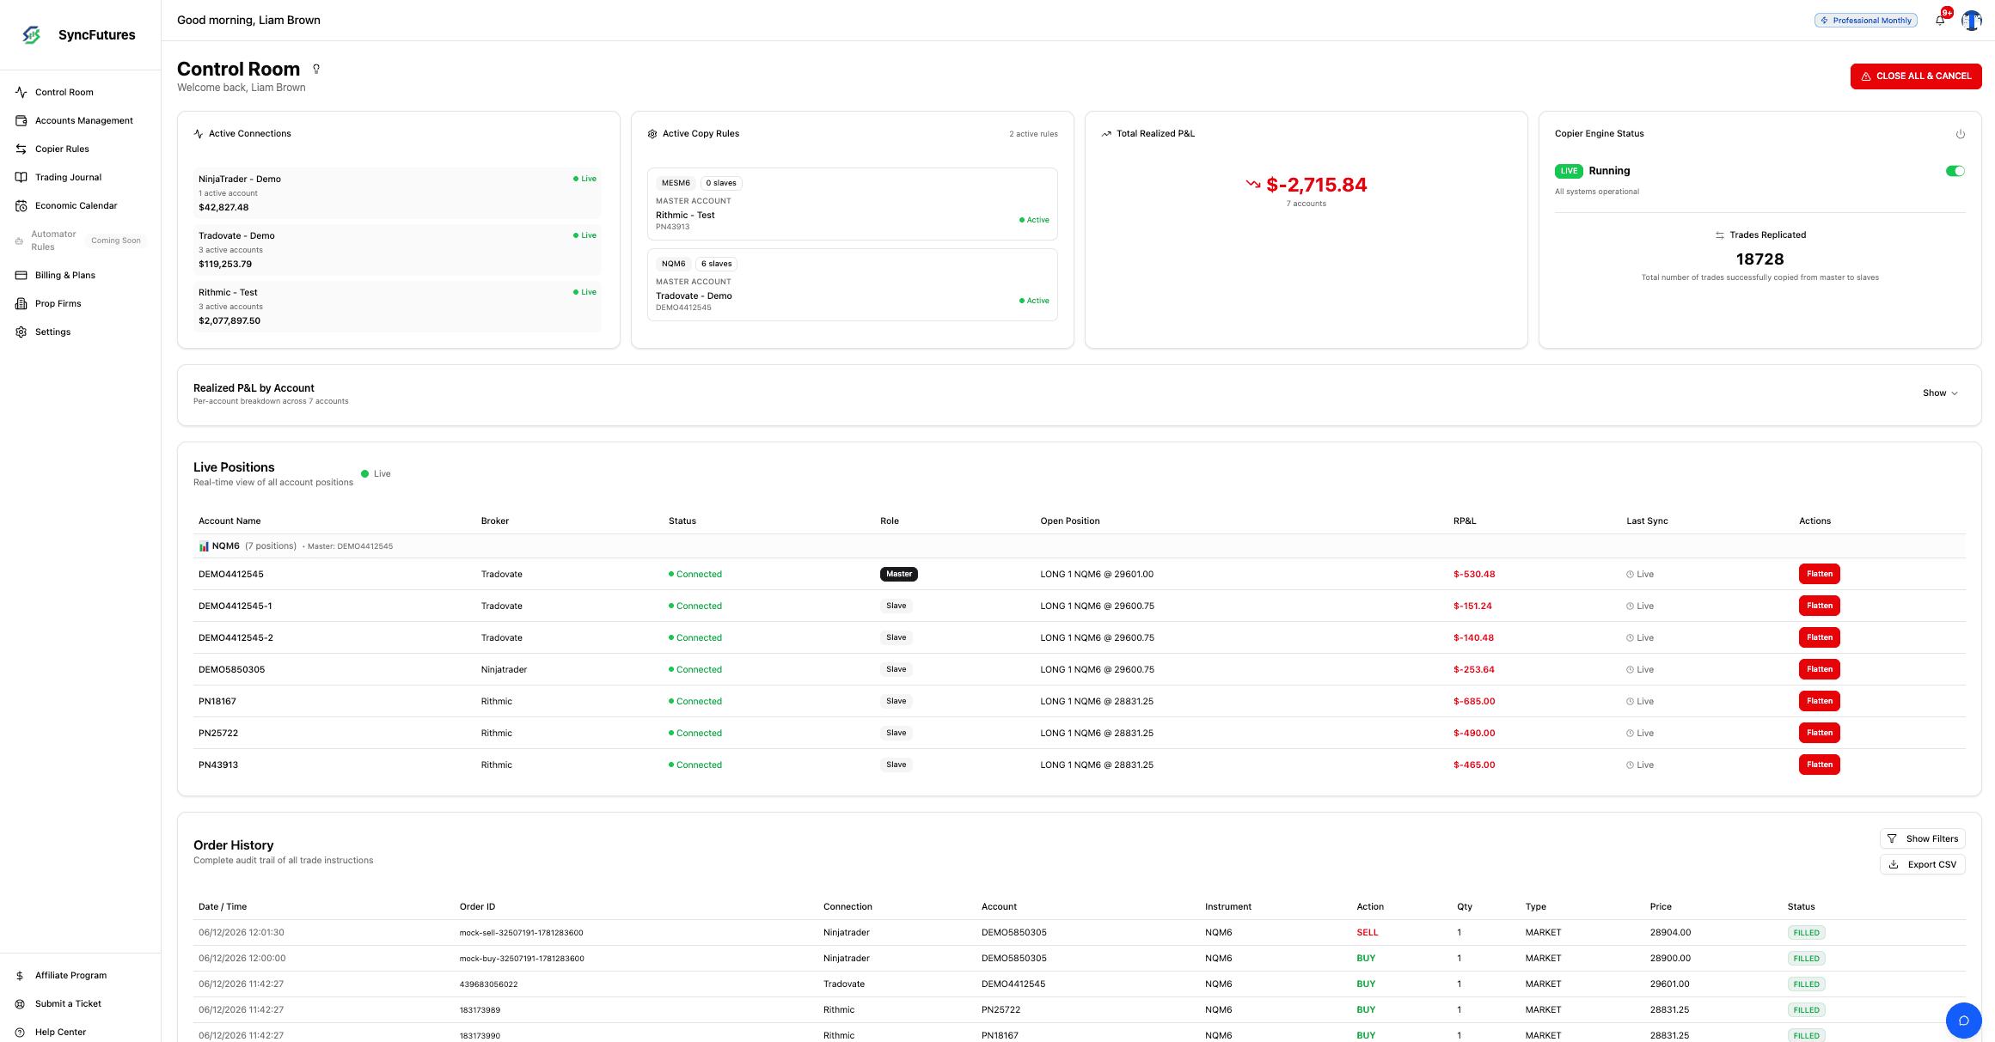
Task: Select the NinjaTrader - Demo connection card
Action: click(x=398, y=192)
